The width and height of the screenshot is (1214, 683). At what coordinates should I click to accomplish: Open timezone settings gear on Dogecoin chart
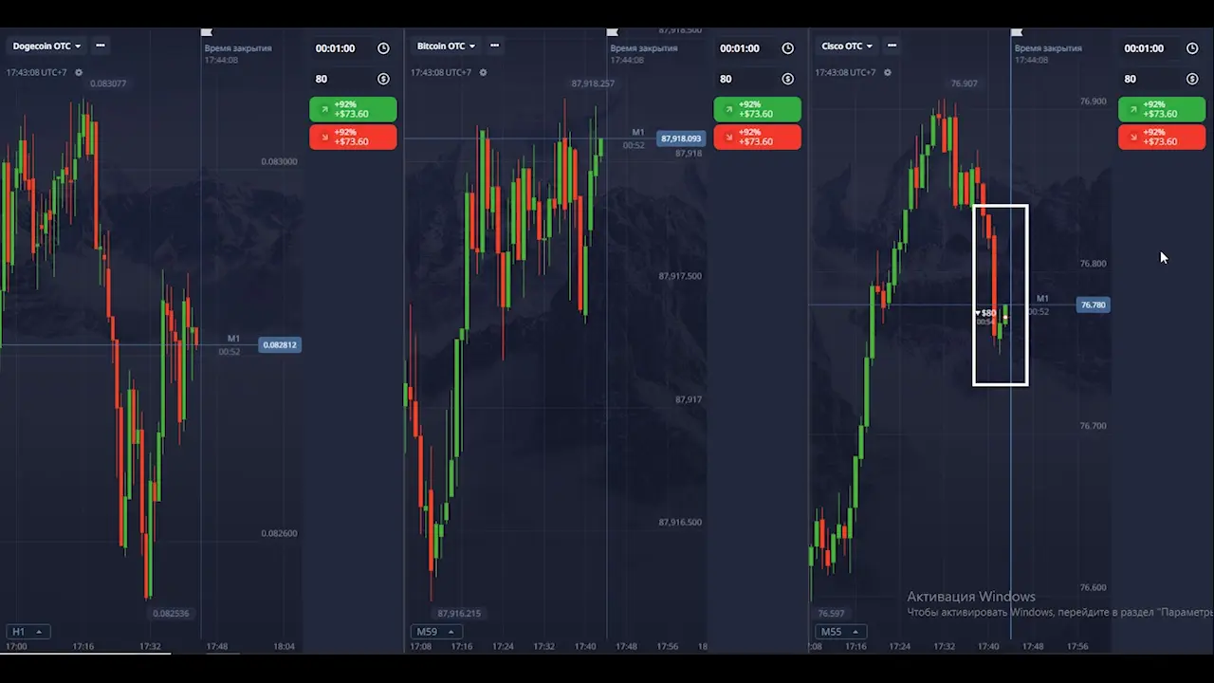point(79,72)
